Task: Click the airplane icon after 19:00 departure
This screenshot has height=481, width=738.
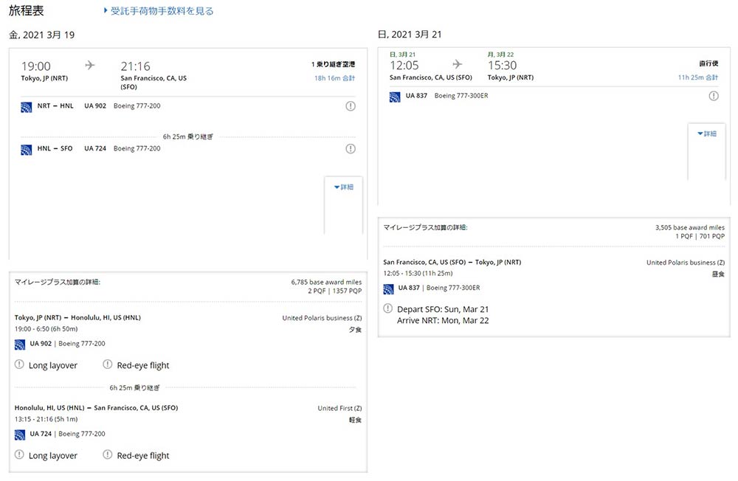Action: 90,65
